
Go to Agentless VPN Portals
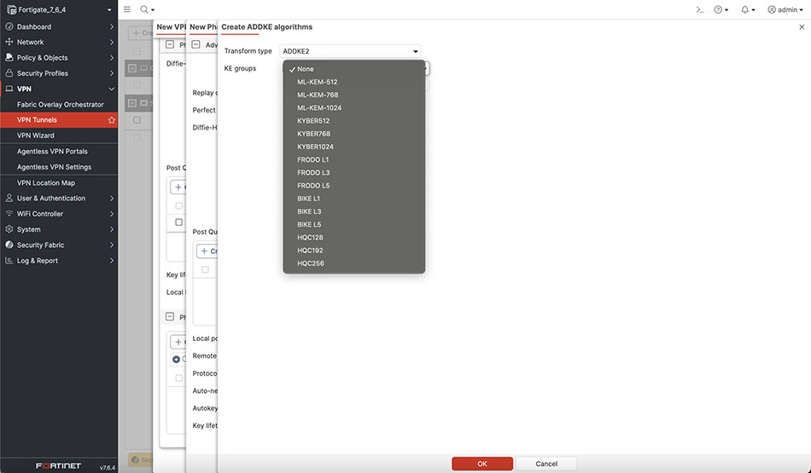pyautogui.click(x=52, y=152)
